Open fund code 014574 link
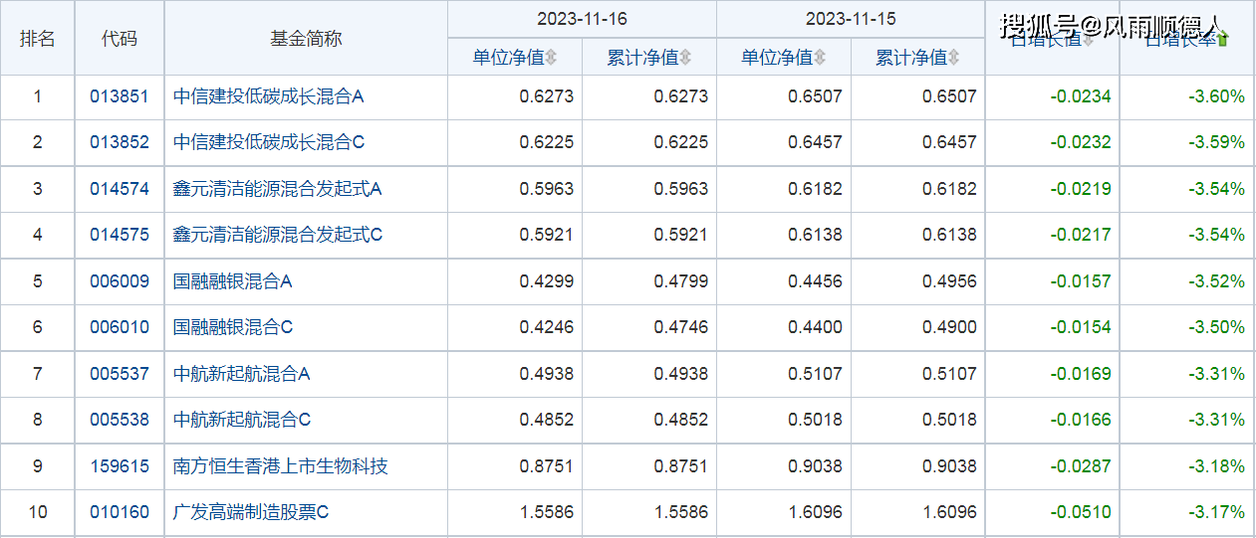This screenshot has height=538, width=1256. pyautogui.click(x=120, y=189)
